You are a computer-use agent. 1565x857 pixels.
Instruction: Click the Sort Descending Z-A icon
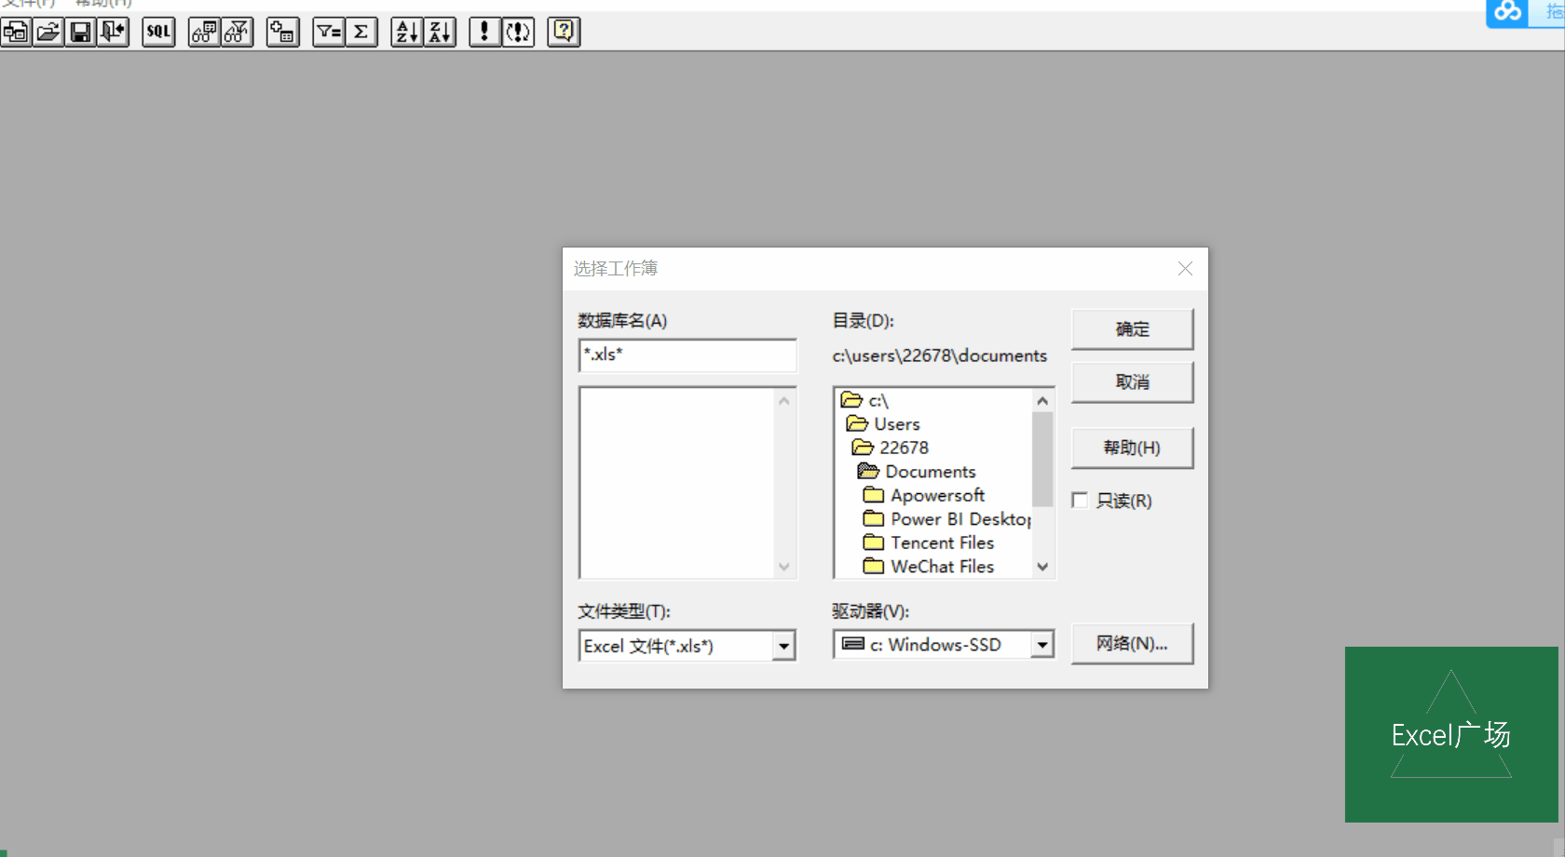(x=440, y=33)
